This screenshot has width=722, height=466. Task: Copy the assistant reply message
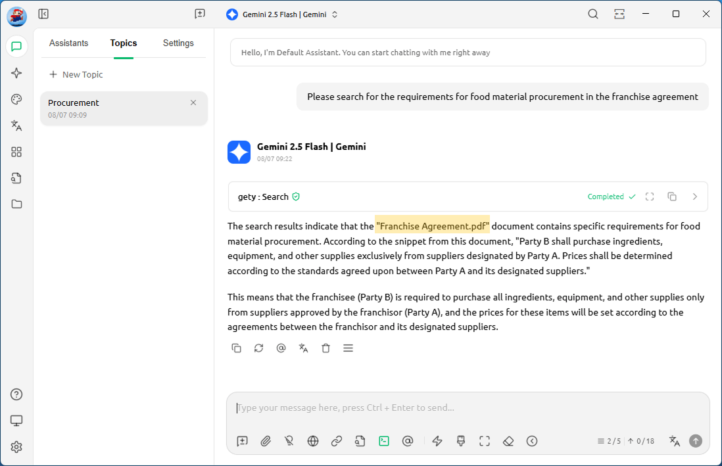[236, 348]
